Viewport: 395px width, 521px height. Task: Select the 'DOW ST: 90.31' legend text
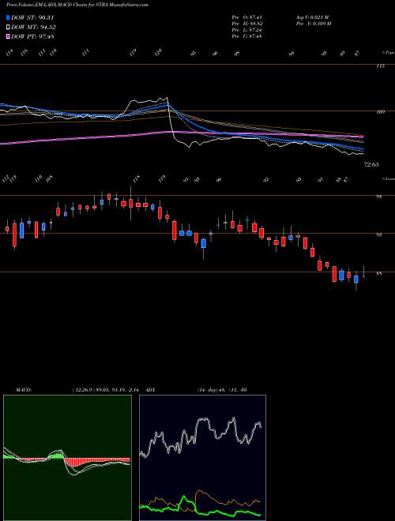(x=32, y=17)
